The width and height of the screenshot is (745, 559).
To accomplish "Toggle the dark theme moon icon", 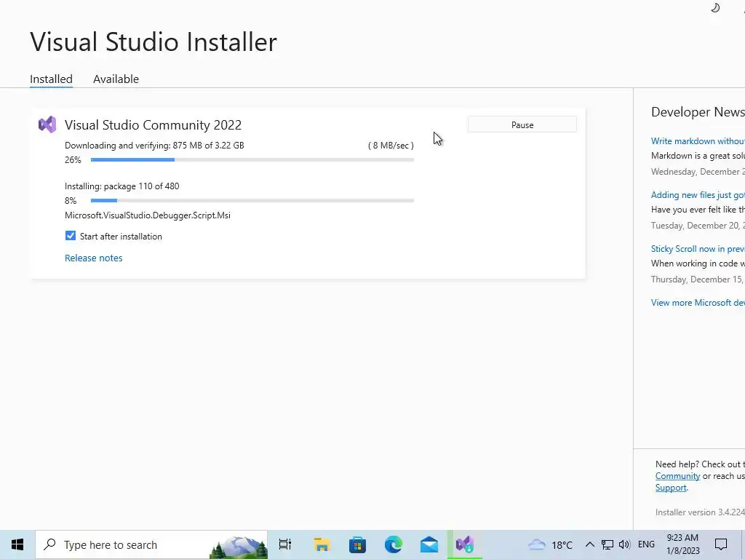I will [x=715, y=7].
